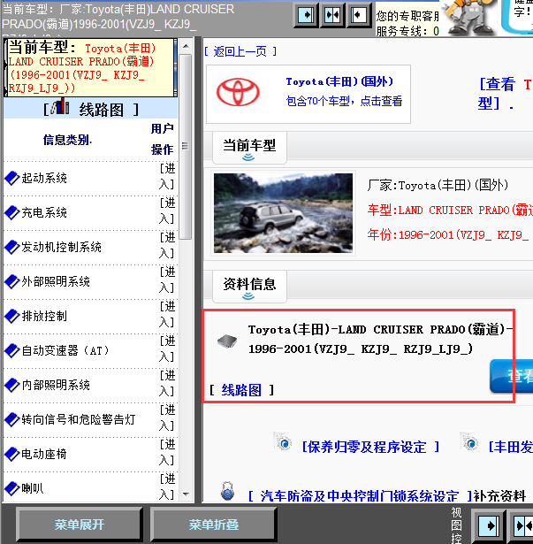533x544 pixels.
Task: Enter the 充电系统 section via 进入
Action: click(x=167, y=211)
